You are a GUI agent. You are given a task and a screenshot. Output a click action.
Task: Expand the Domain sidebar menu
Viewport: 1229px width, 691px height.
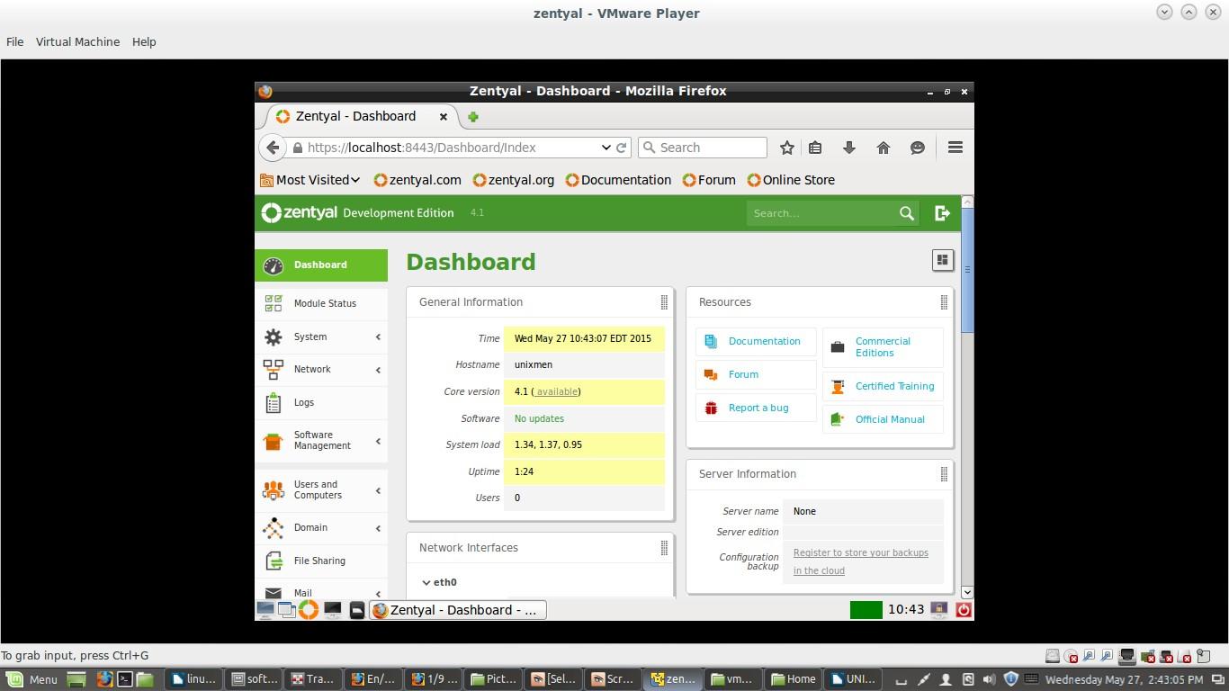pyautogui.click(x=321, y=528)
